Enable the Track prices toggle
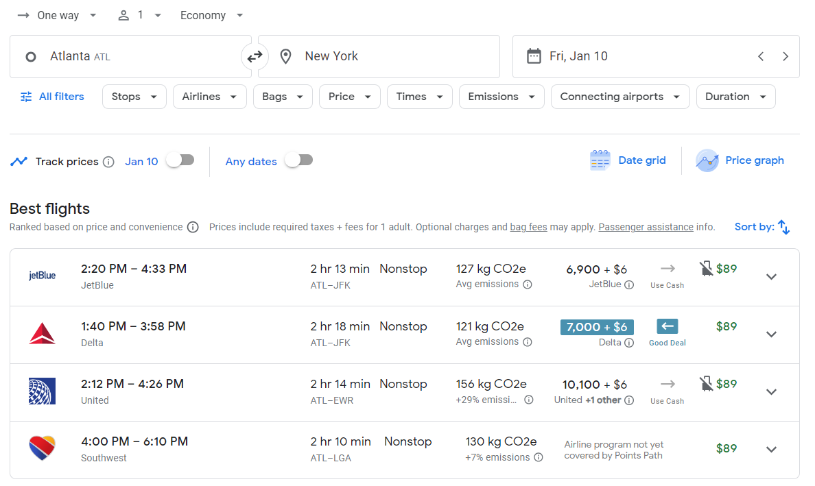This screenshot has height=486, width=815. coord(180,159)
